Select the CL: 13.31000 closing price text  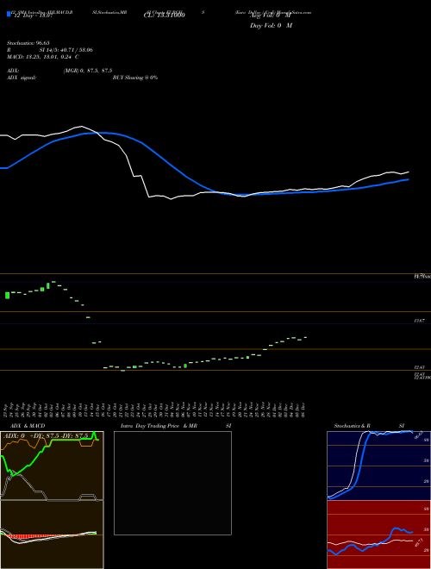[165, 16]
